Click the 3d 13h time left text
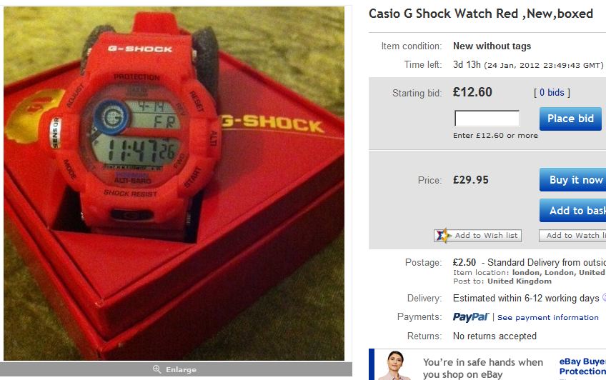The width and height of the screenshot is (606, 380). [x=467, y=64]
